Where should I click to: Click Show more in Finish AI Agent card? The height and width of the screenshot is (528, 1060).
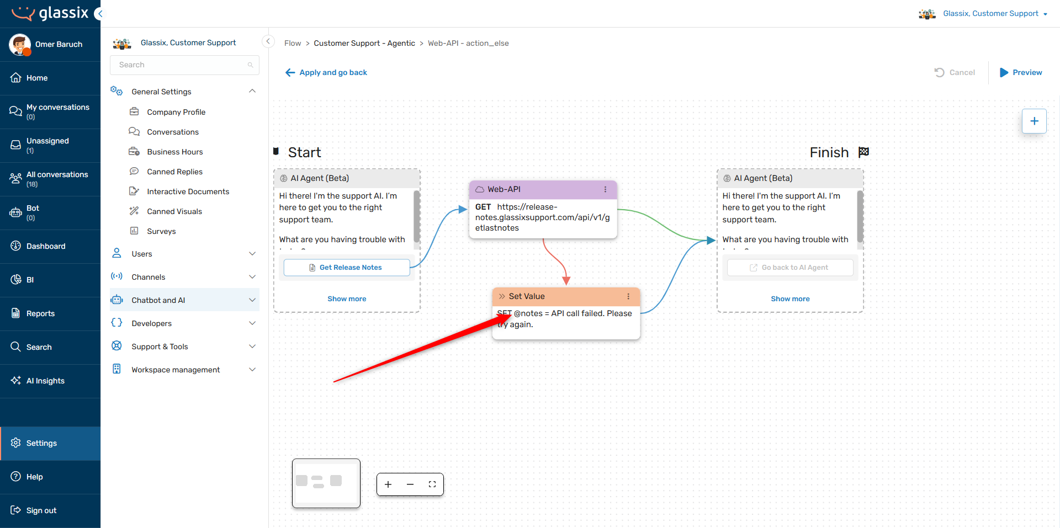click(x=790, y=298)
